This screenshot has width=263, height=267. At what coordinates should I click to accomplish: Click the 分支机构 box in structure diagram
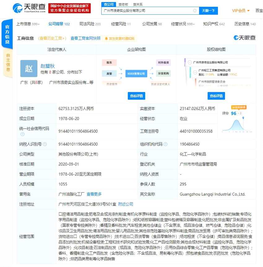(163, 73)
